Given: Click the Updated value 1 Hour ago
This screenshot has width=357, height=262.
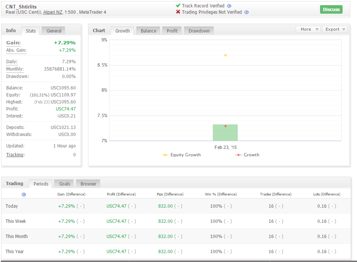Looking at the screenshot, I should tap(64, 146).
